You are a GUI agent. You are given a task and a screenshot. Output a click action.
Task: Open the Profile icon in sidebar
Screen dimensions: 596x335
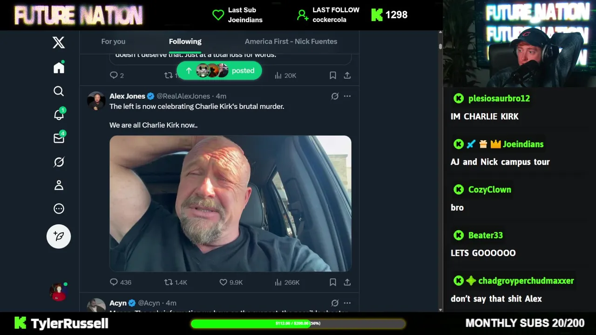pyautogui.click(x=59, y=185)
